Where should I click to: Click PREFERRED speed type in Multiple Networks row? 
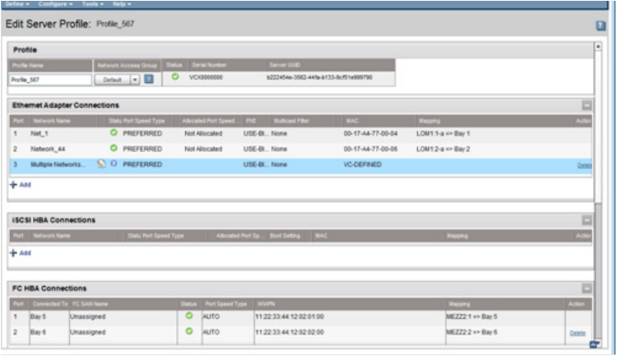click(x=142, y=164)
